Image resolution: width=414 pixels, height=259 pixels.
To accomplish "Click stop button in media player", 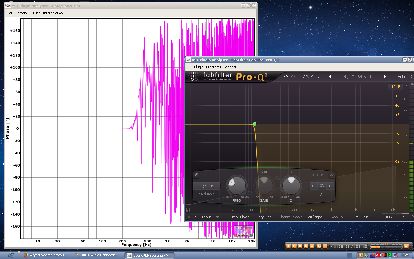I will click(300, 246).
